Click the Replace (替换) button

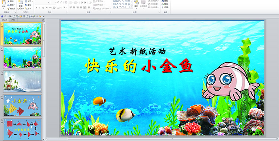point(166,4)
